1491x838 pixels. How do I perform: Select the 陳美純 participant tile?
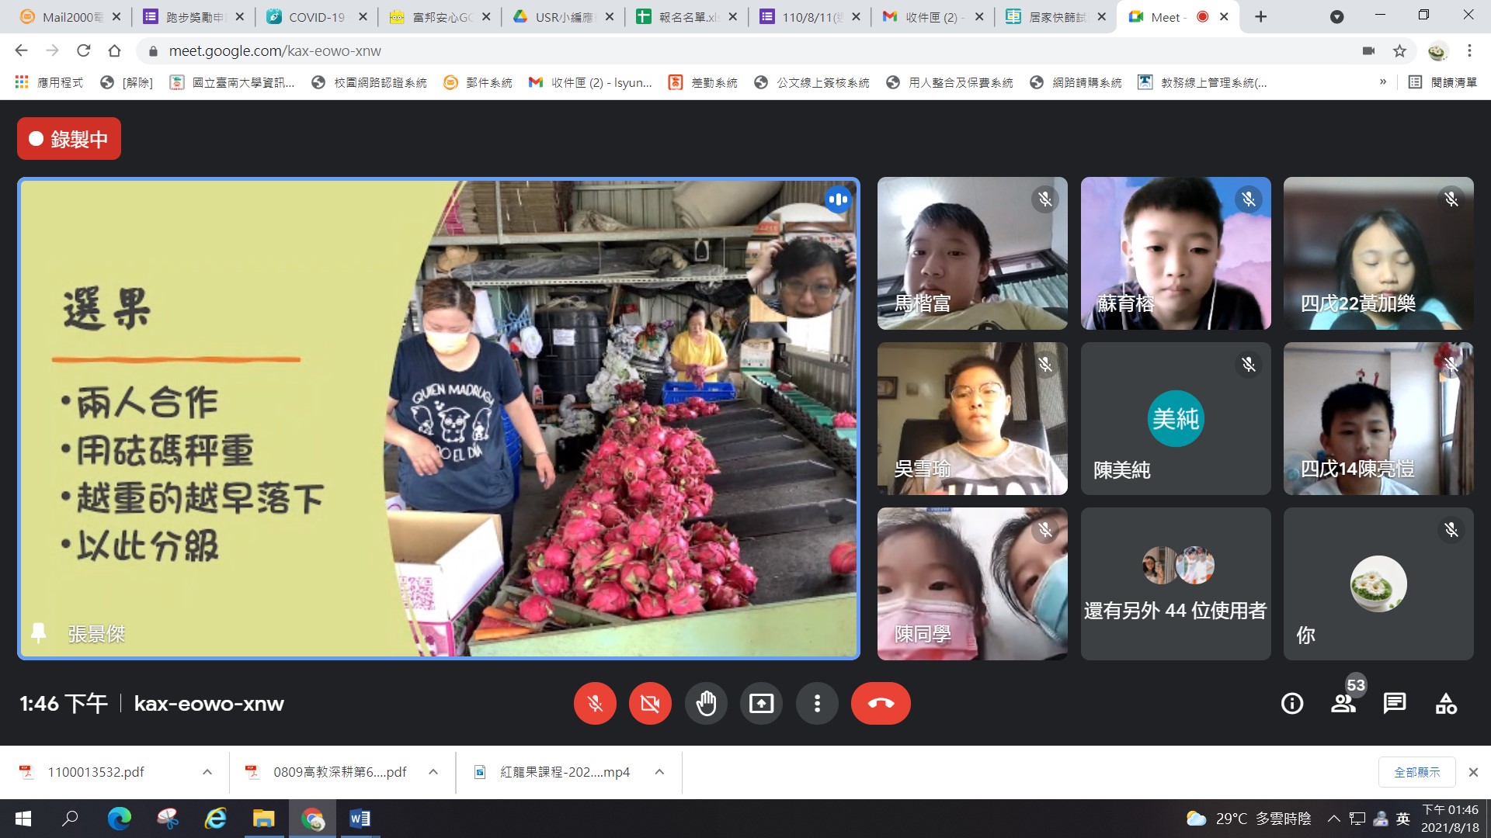(x=1176, y=418)
